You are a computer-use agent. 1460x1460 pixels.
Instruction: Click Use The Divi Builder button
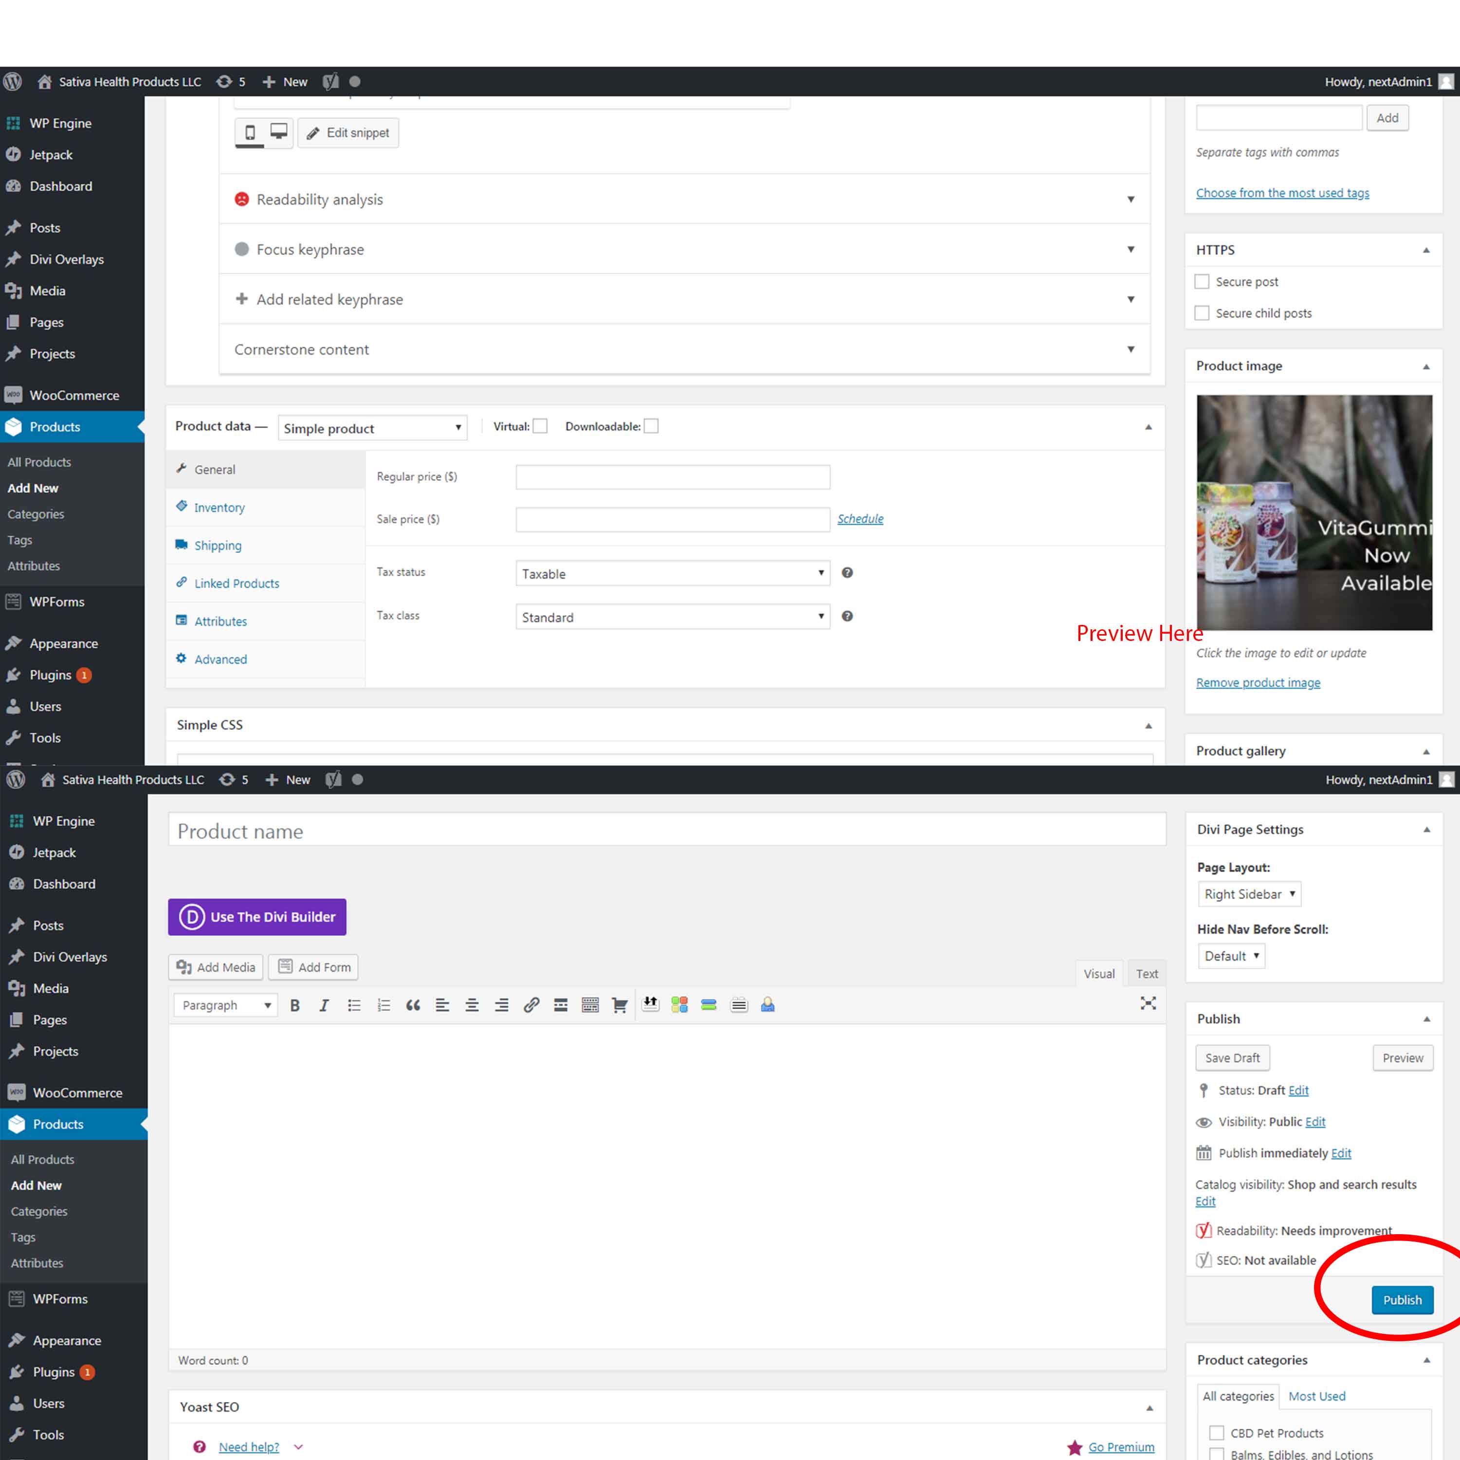(257, 917)
